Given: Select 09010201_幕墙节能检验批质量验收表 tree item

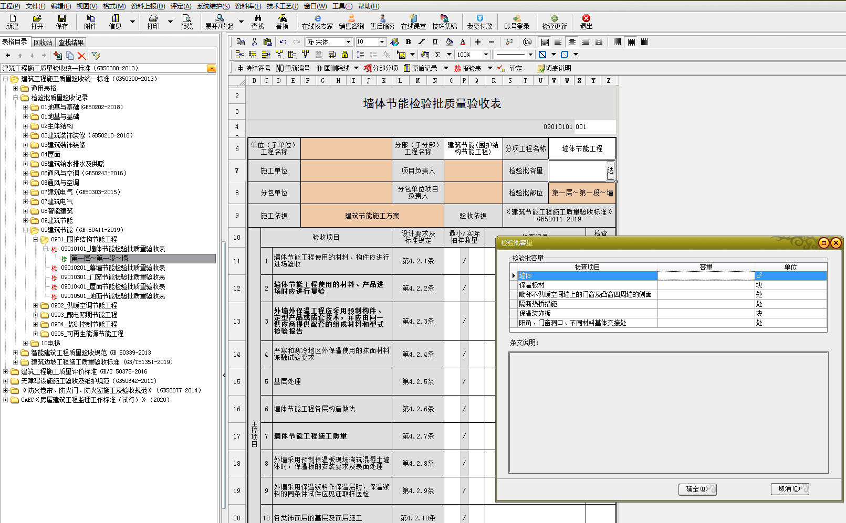Looking at the screenshot, I should pos(113,268).
